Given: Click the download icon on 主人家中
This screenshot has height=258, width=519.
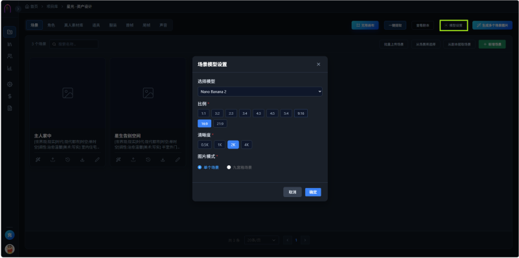Looking at the screenshot, I should click(82, 159).
